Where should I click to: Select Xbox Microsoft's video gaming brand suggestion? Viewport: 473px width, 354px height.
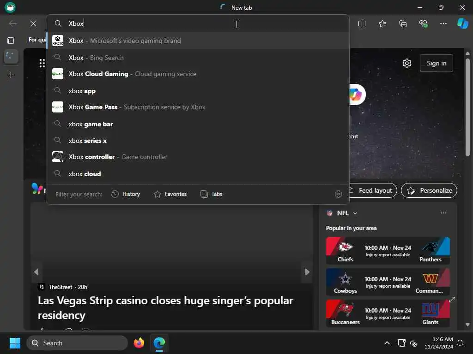click(198, 41)
